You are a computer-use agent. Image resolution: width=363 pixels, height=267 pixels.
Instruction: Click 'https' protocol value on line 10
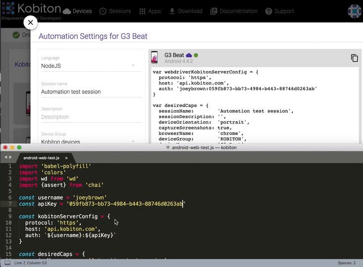pos(67,222)
